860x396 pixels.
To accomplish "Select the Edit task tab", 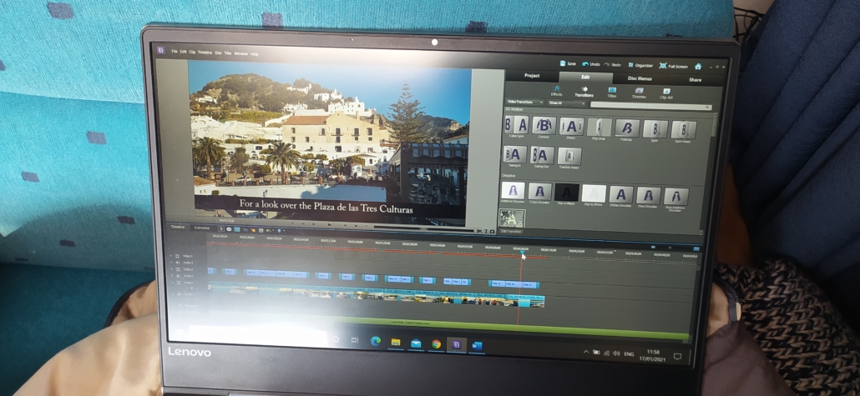I will pyautogui.click(x=585, y=77).
